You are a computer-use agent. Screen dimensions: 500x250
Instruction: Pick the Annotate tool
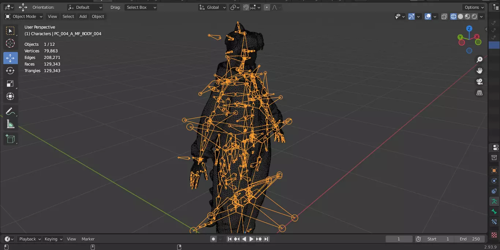coord(11,111)
